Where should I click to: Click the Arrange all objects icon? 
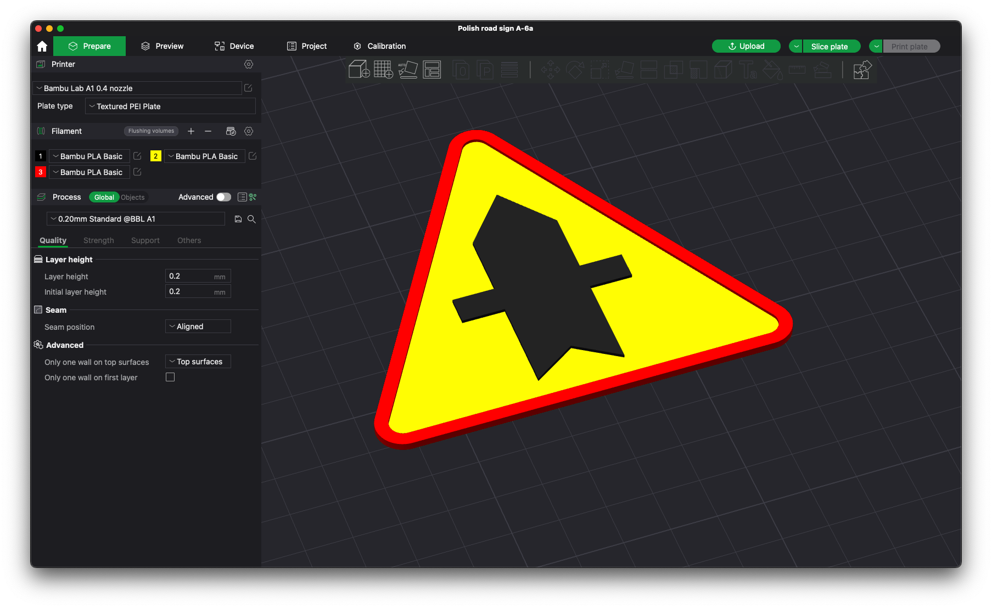point(432,70)
